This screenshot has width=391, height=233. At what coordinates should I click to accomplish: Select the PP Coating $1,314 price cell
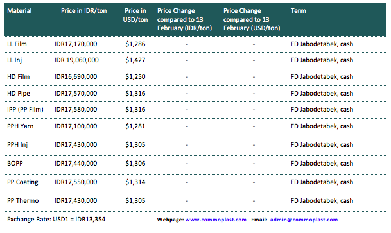coord(135,182)
